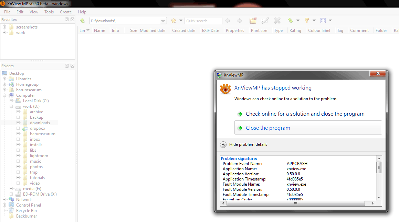Sort by the Name column header

tap(99, 31)
